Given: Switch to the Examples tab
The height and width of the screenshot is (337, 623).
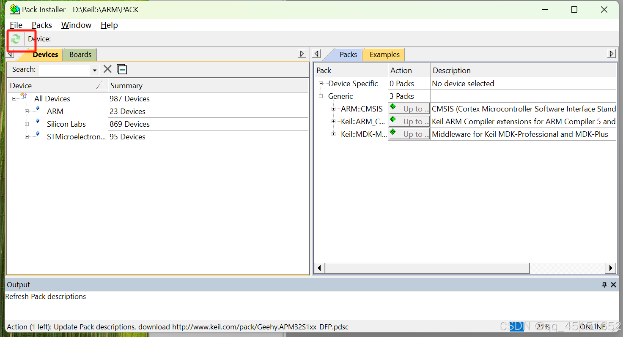Looking at the screenshot, I should tap(384, 54).
